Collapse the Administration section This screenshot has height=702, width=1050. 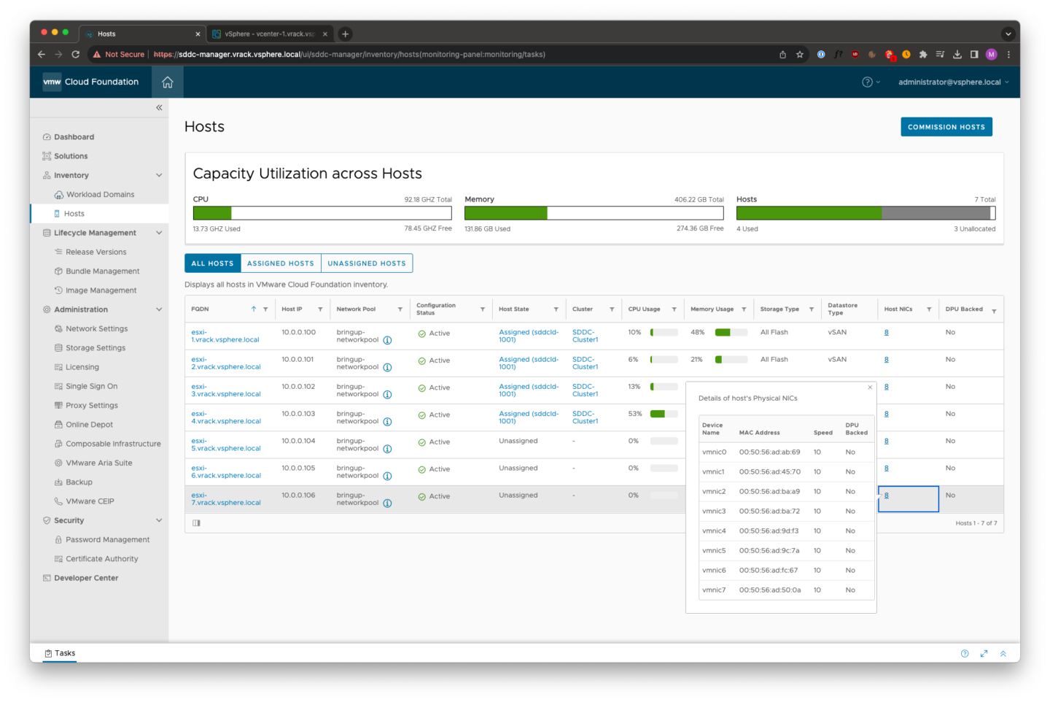[x=158, y=309]
